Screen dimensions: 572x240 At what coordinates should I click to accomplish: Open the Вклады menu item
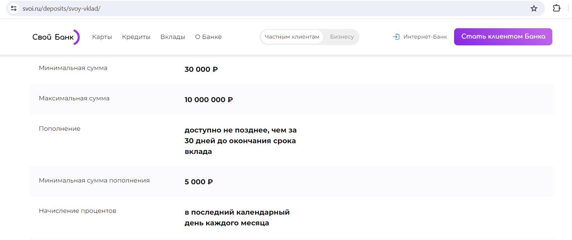point(173,37)
